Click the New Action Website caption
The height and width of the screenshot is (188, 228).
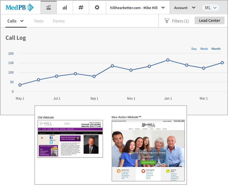pyautogui.click(x=126, y=117)
